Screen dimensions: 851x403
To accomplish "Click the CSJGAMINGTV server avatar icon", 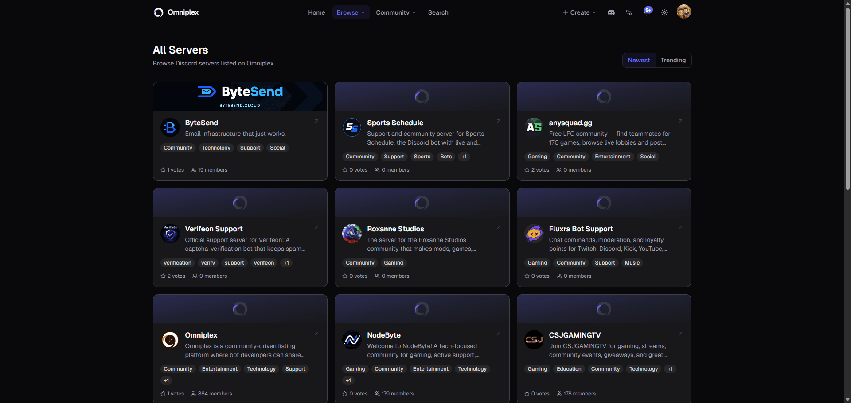I will (x=534, y=340).
